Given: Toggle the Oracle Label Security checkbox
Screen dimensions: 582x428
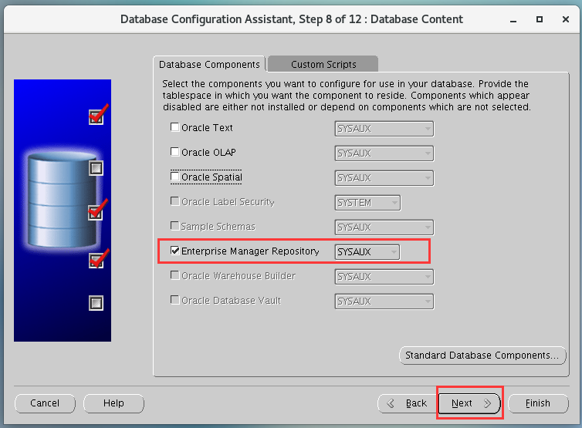Looking at the screenshot, I should tap(174, 201).
